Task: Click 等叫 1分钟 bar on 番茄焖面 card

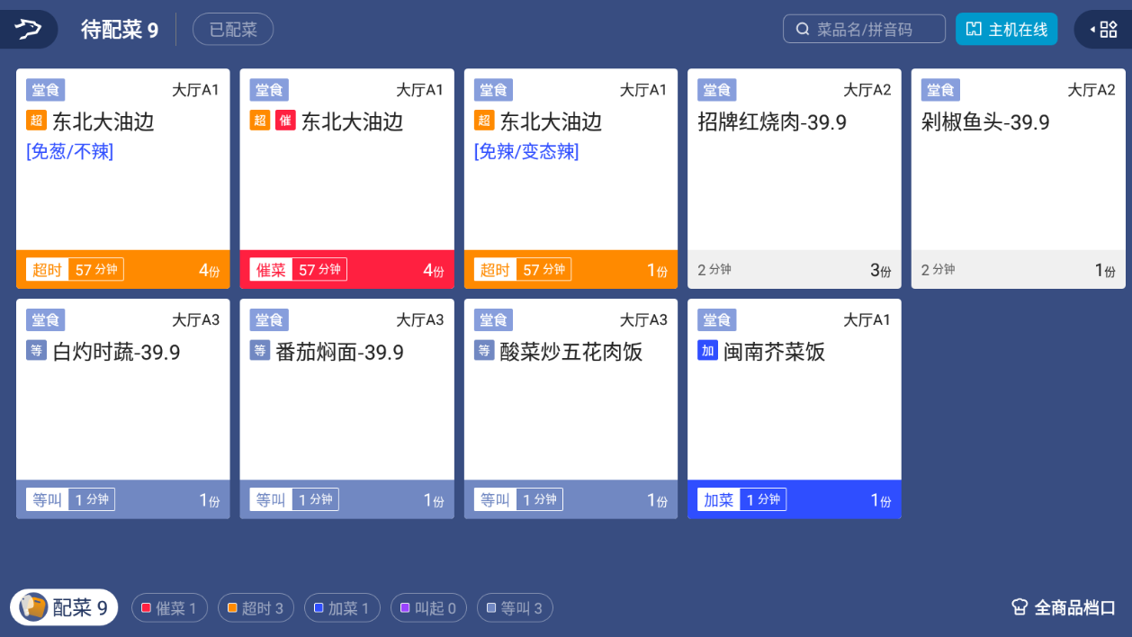Action: pos(346,499)
